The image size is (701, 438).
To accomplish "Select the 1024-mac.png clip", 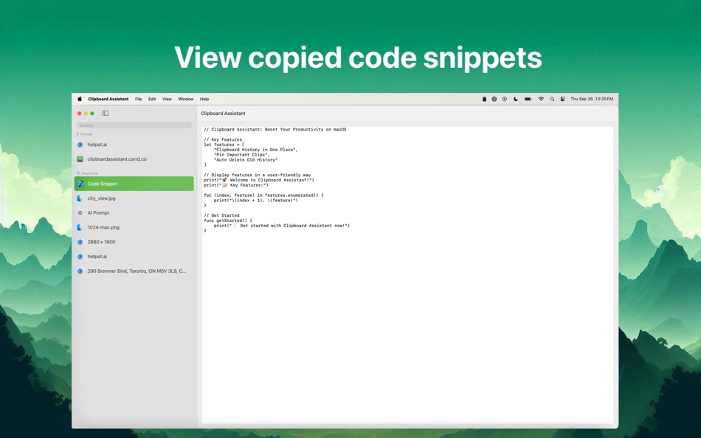I will (x=134, y=228).
